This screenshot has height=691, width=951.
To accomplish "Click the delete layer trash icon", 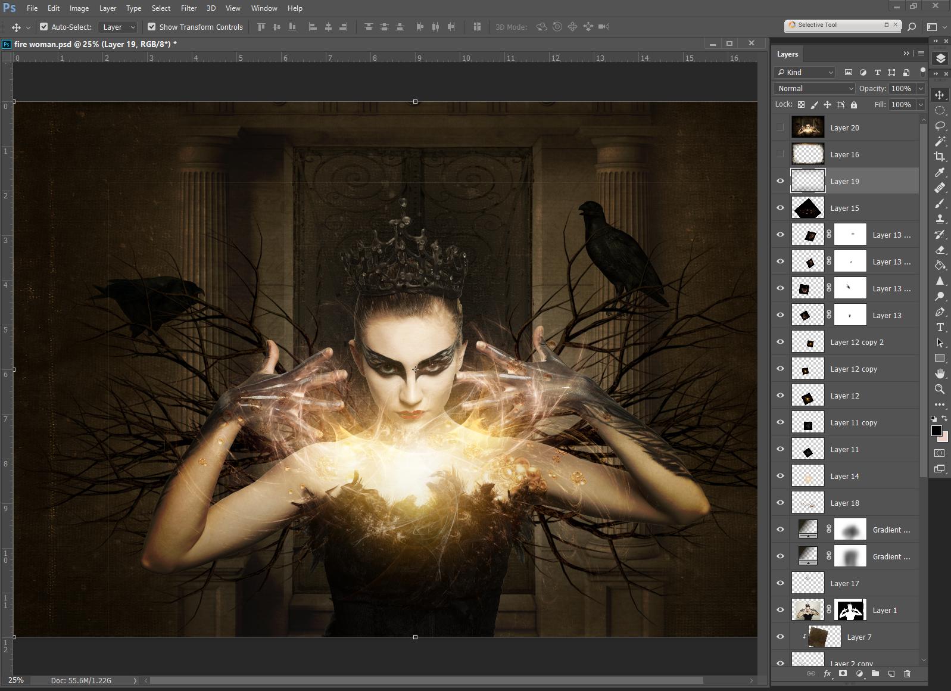I will 907,674.
